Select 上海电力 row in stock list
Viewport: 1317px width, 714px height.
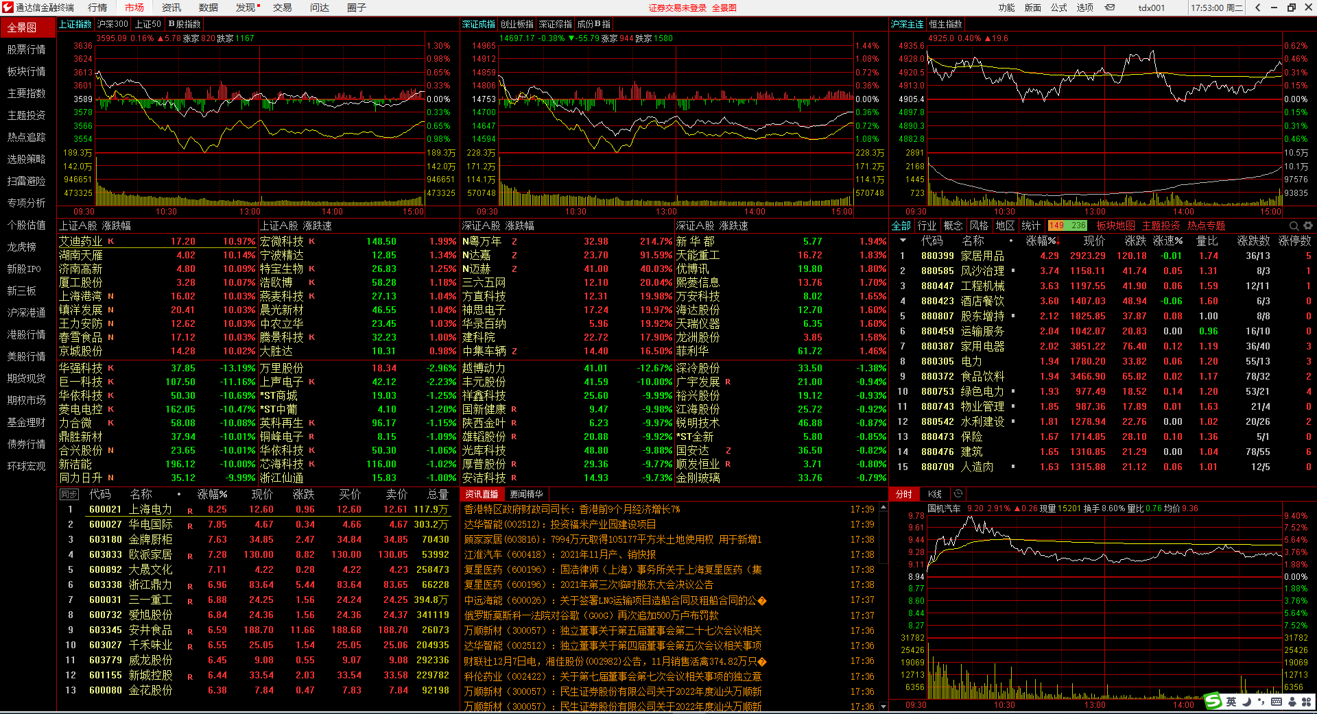[x=150, y=510]
